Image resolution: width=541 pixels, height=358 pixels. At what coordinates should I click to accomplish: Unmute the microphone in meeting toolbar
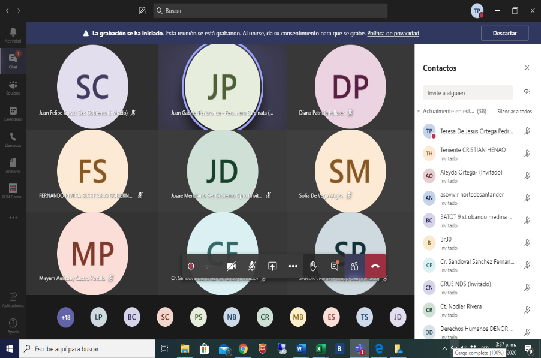click(x=251, y=266)
